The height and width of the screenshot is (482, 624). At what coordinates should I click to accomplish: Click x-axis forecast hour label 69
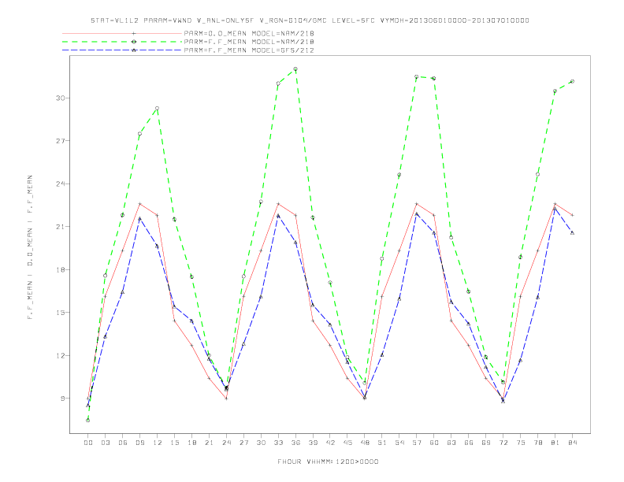click(486, 443)
